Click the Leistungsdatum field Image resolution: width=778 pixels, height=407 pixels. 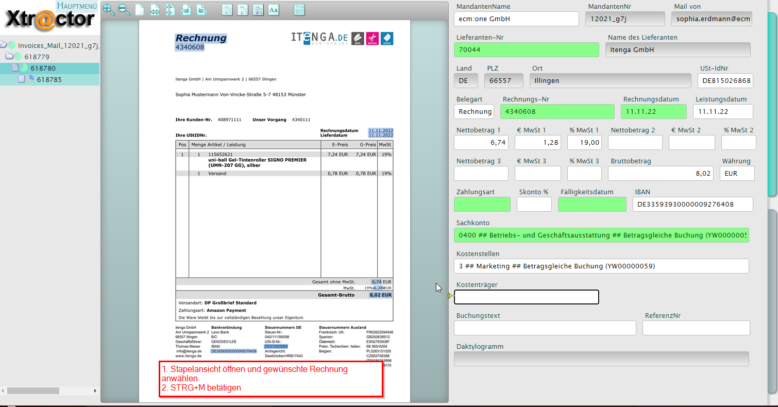click(723, 111)
